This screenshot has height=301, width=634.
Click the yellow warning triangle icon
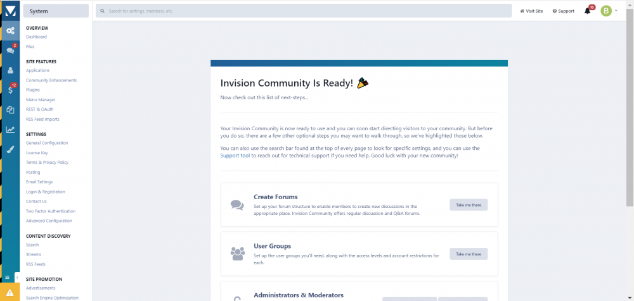click(x=10, y=293)
